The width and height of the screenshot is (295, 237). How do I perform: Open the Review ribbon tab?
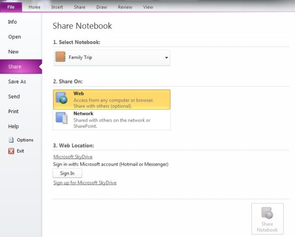(125, 7)
